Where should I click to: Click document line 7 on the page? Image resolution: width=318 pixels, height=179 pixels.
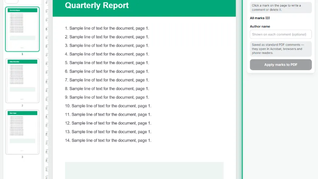107,80
